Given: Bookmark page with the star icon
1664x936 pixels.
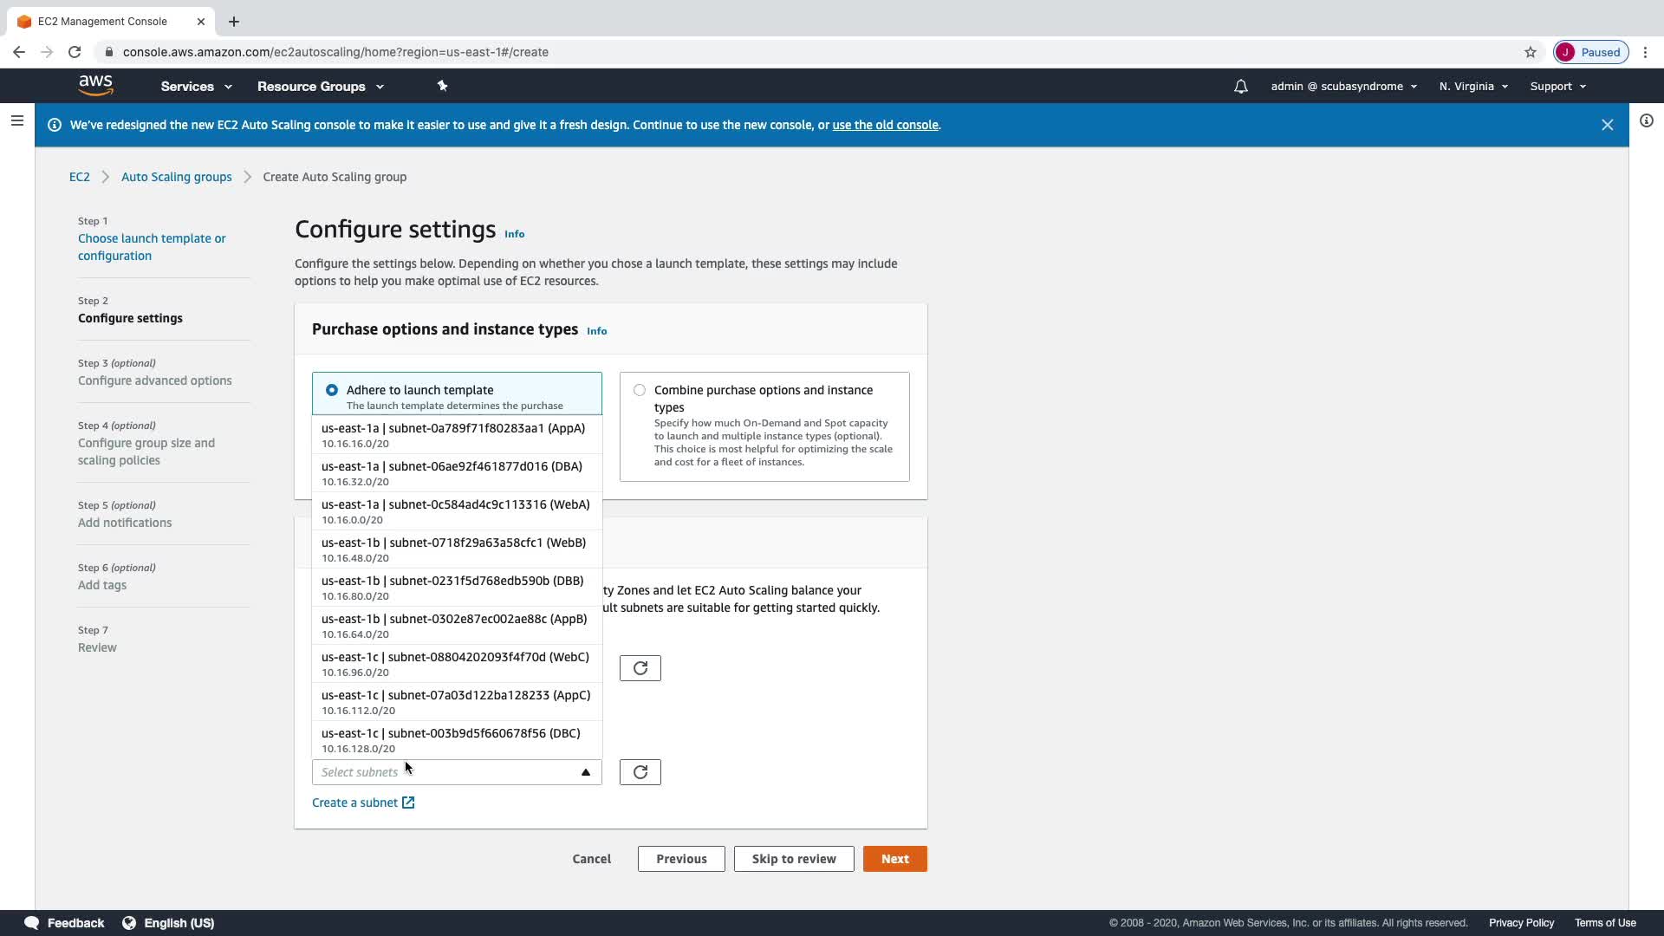Looking at the screenshot, I should [1530, 52].
